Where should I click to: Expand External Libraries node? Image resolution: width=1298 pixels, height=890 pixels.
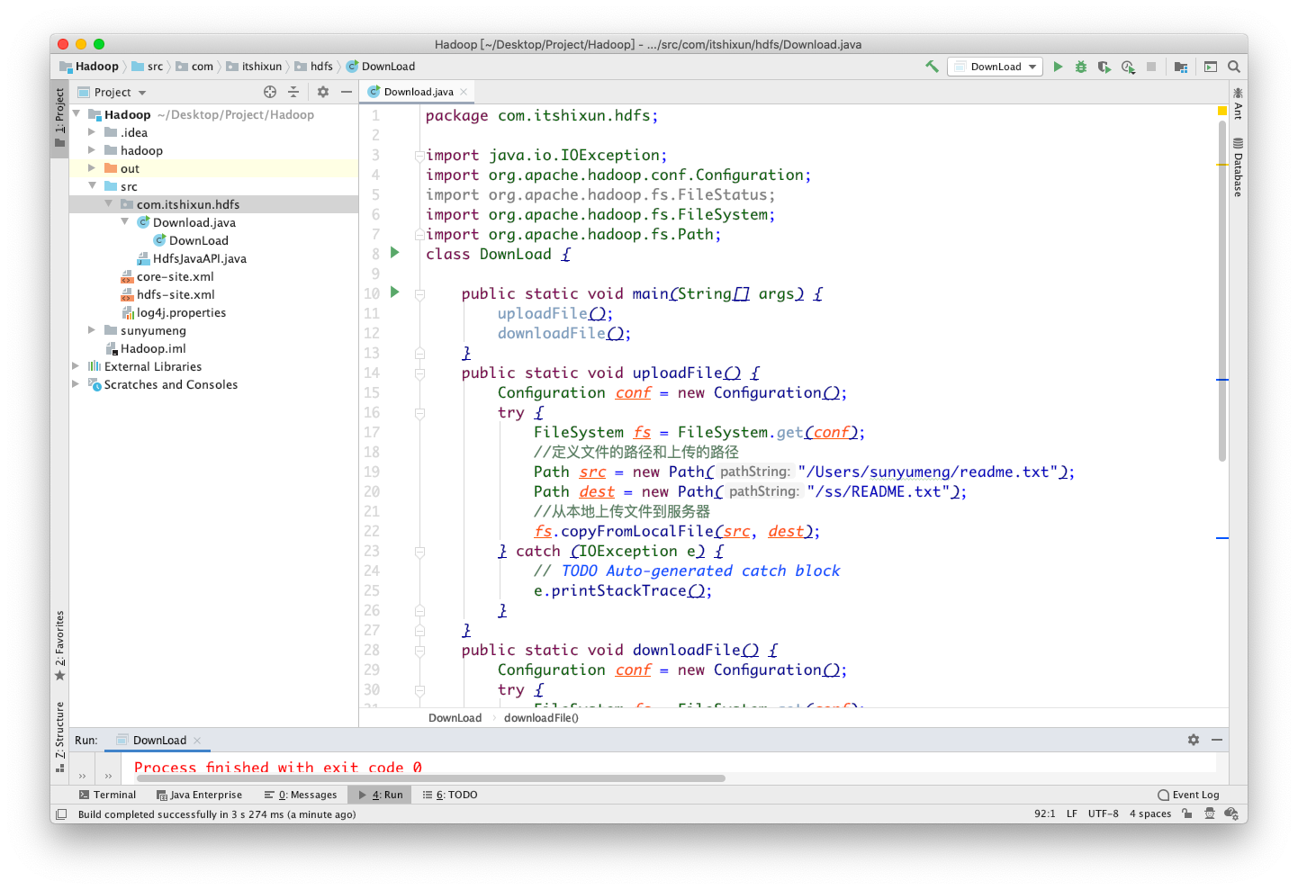tap(76, 366)
